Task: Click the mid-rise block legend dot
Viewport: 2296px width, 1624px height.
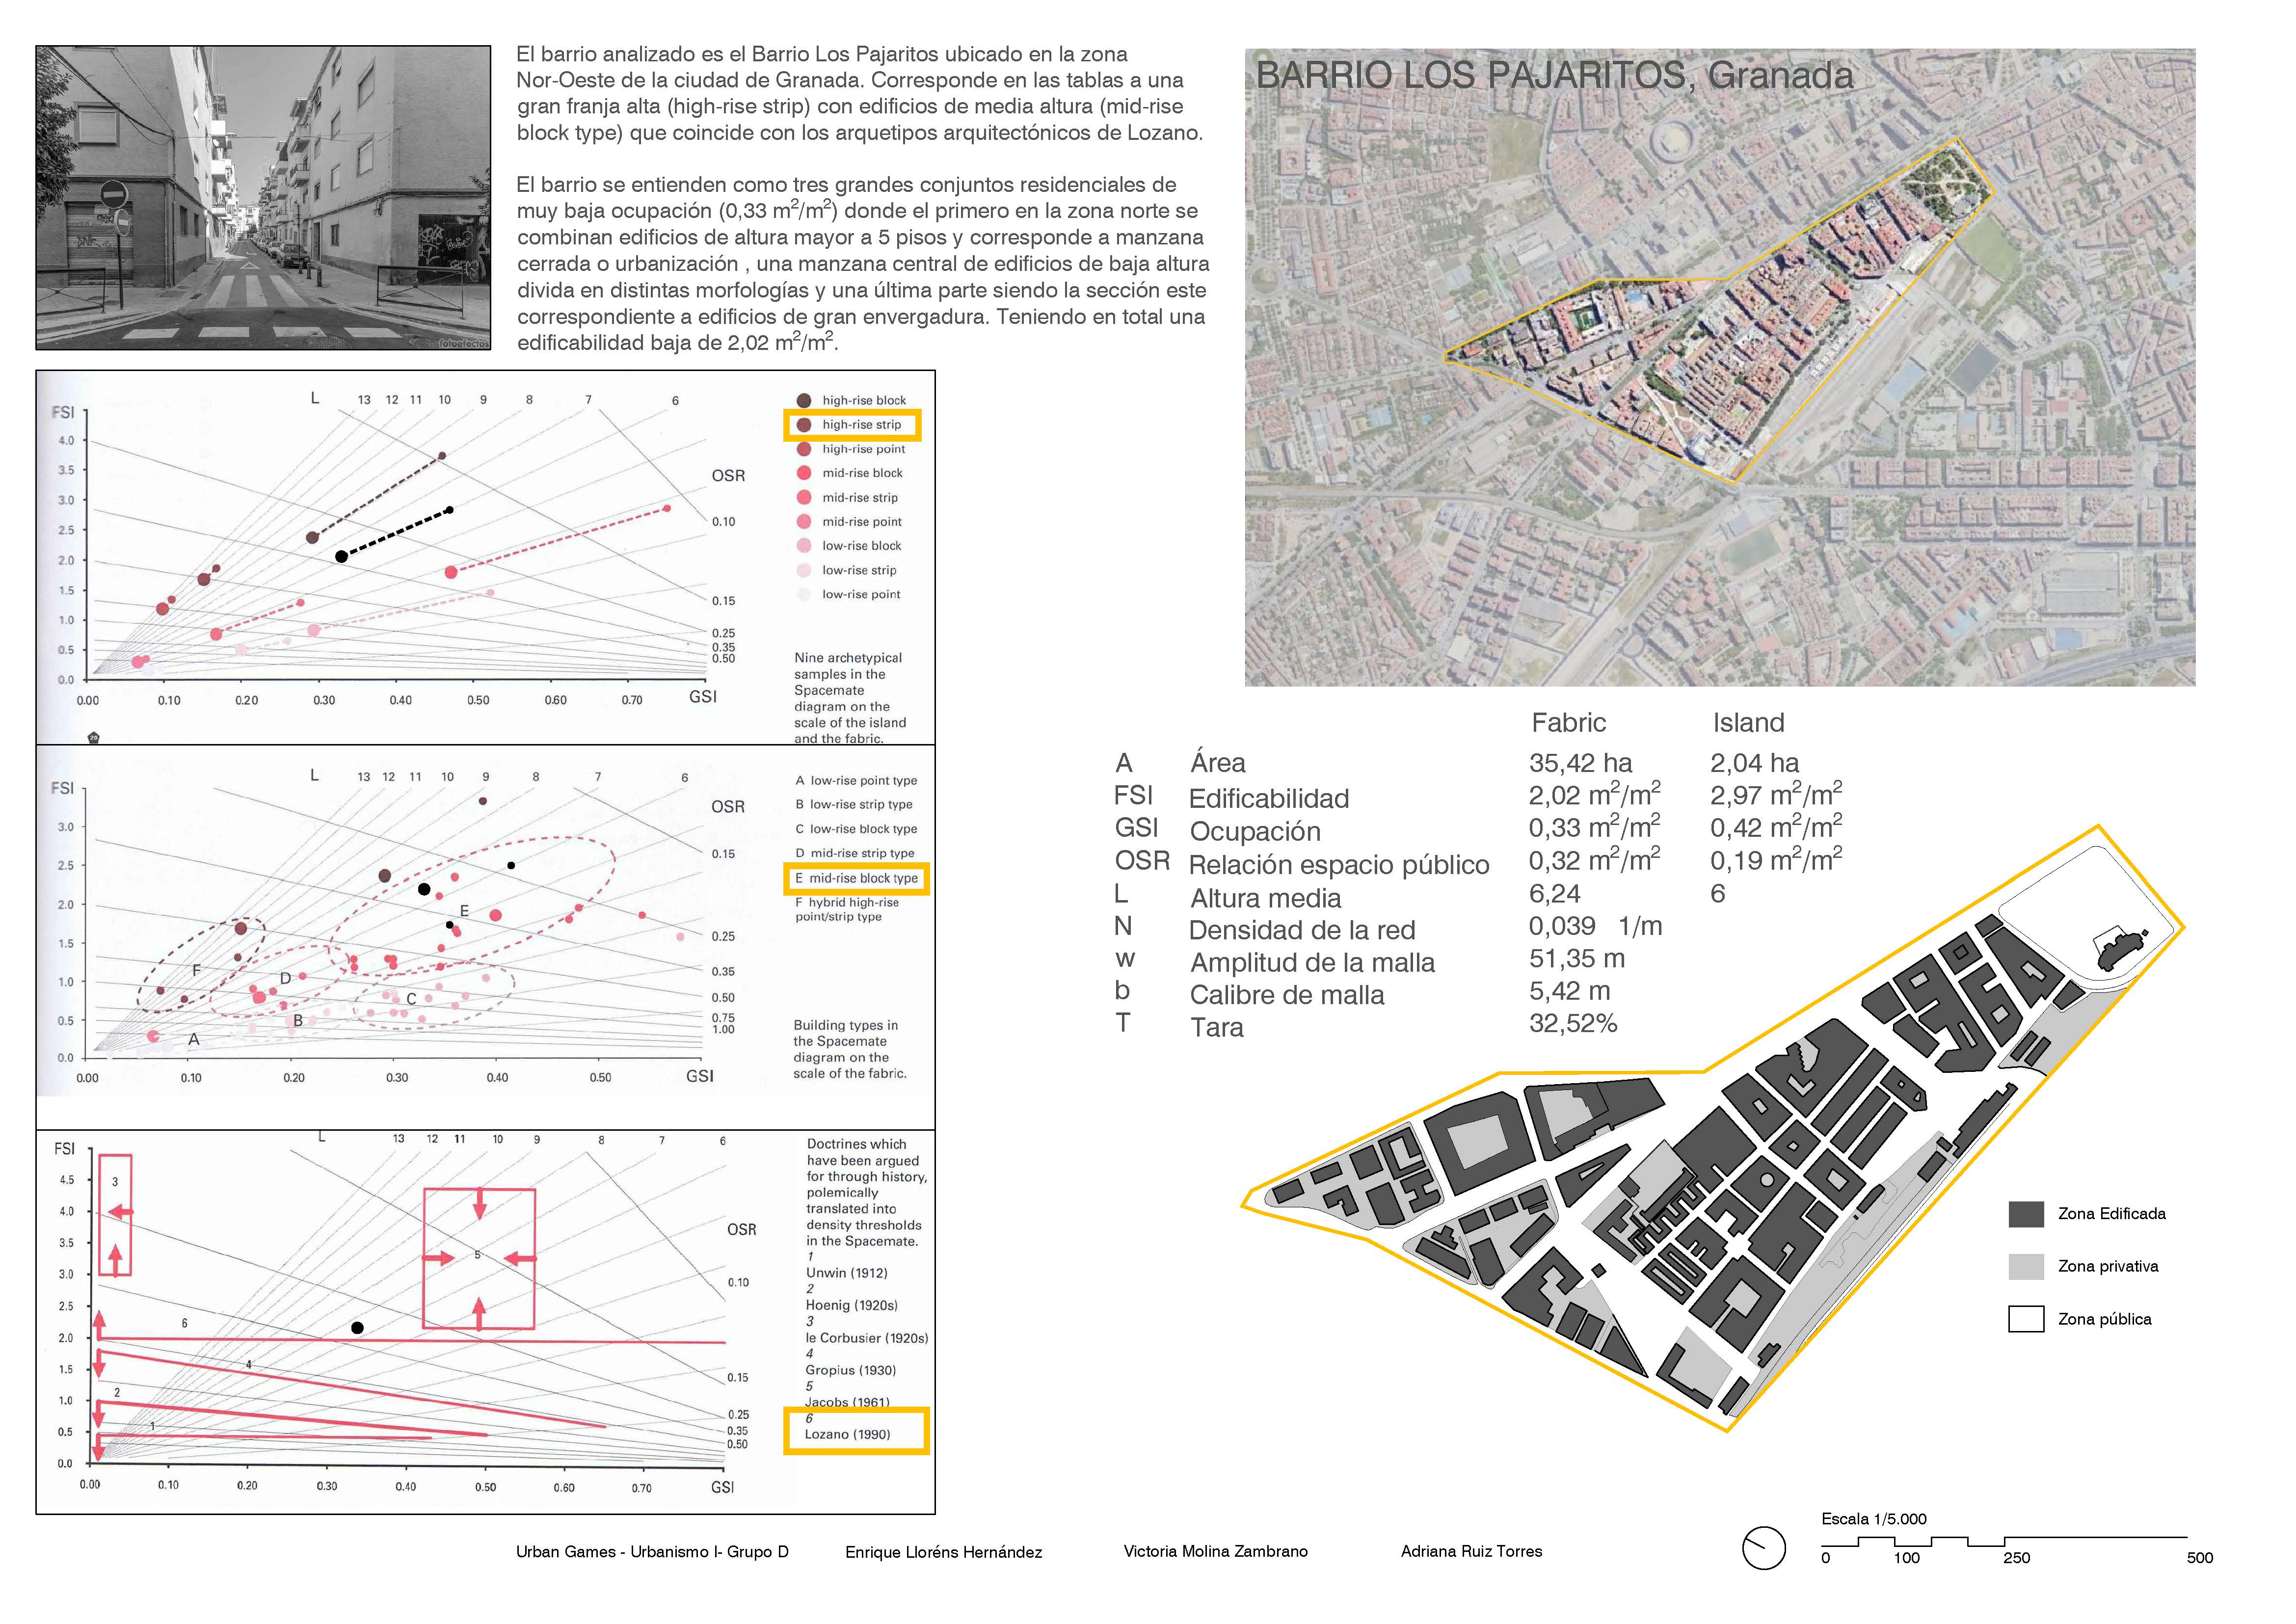Action: coord(804,473)
